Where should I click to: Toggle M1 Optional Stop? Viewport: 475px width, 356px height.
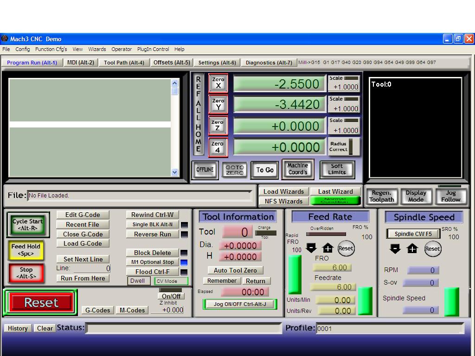[152, 262]
